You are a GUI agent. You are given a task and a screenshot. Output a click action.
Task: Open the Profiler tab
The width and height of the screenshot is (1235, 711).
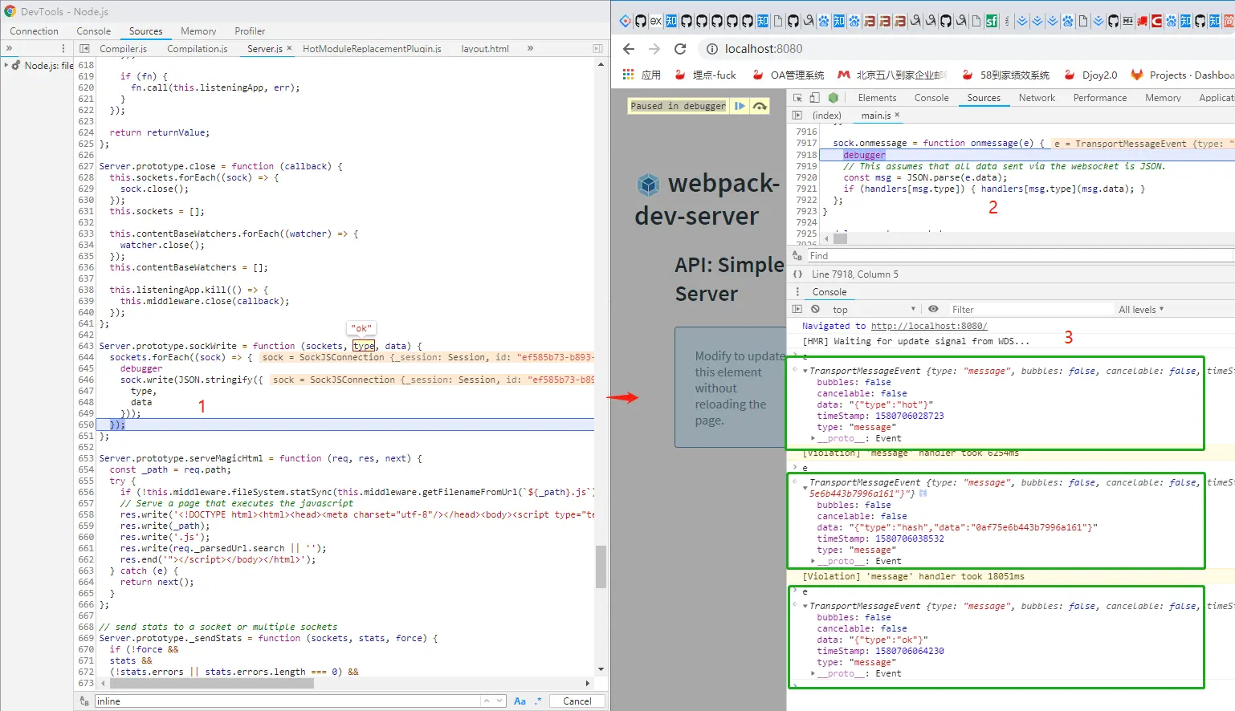(x=250, y=31)
